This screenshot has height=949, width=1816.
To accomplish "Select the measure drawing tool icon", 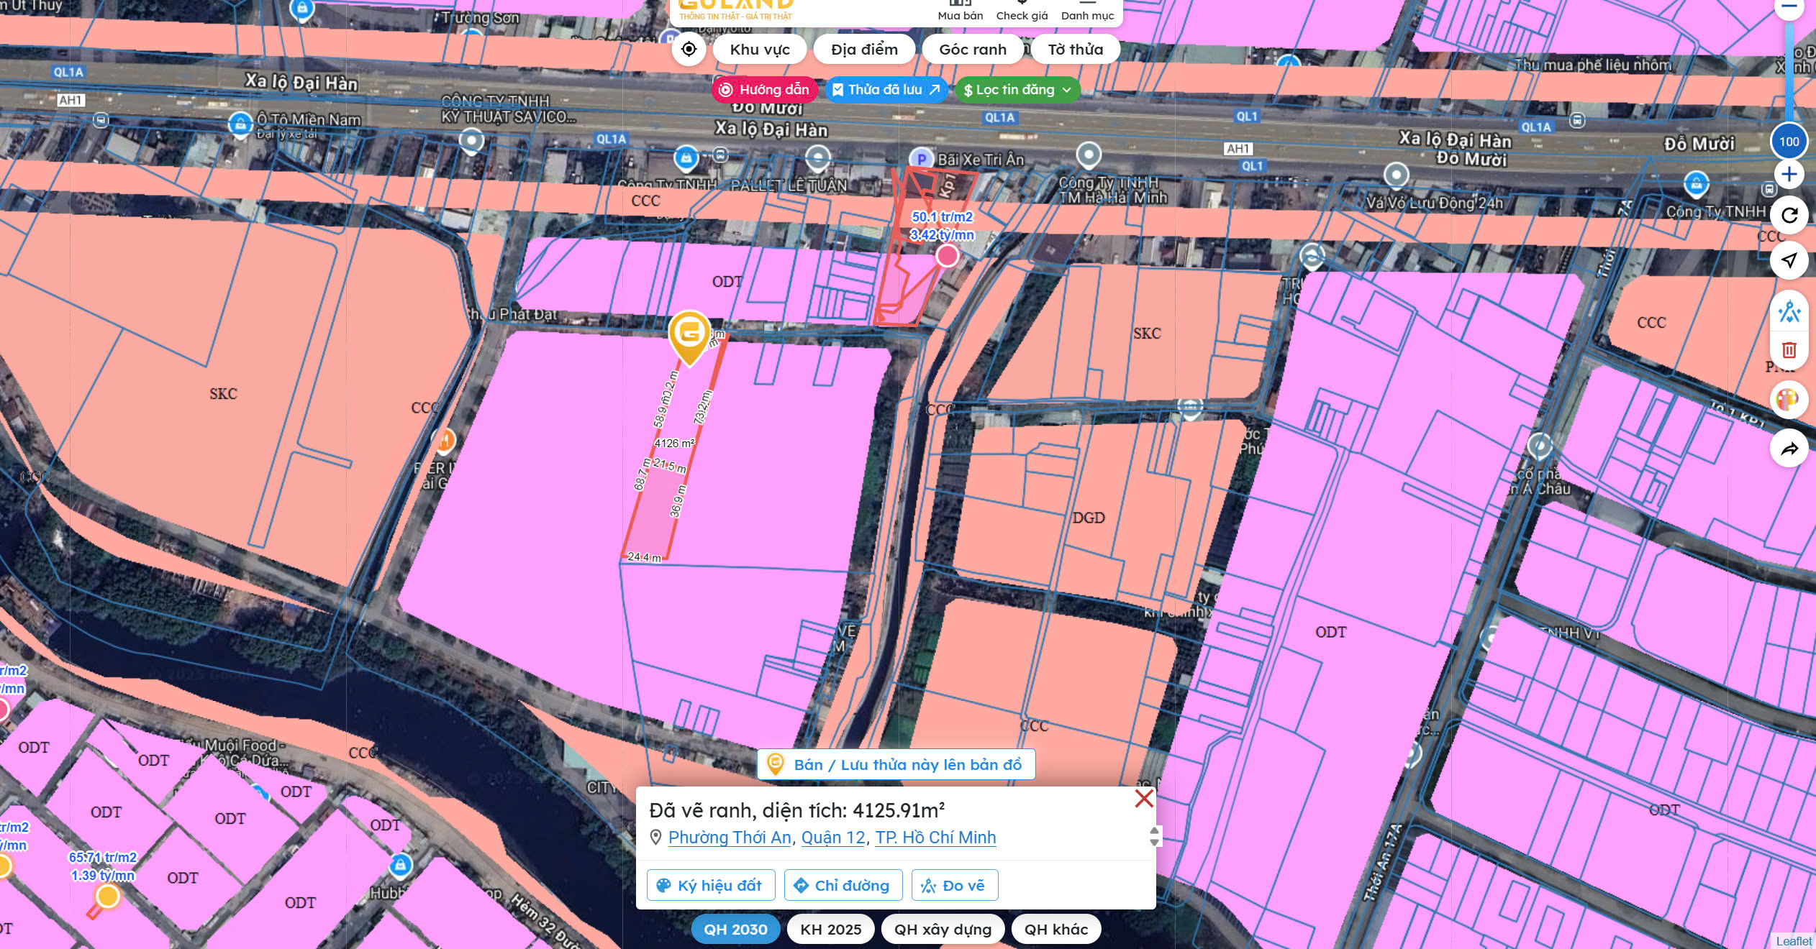I will [x=1789, y=312].
